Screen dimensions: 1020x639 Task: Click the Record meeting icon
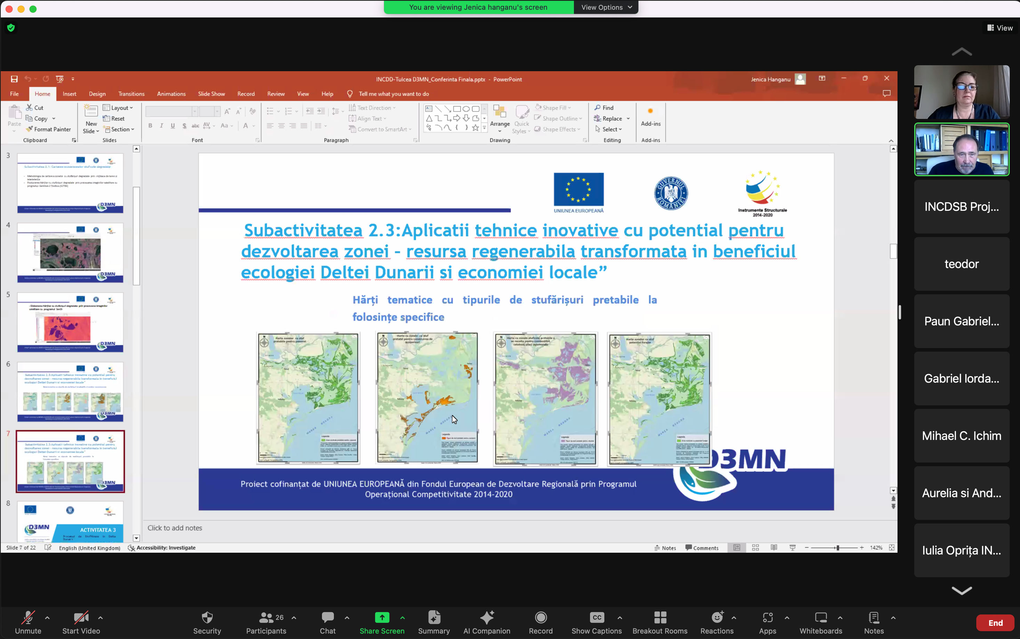[x=540, y=617]
